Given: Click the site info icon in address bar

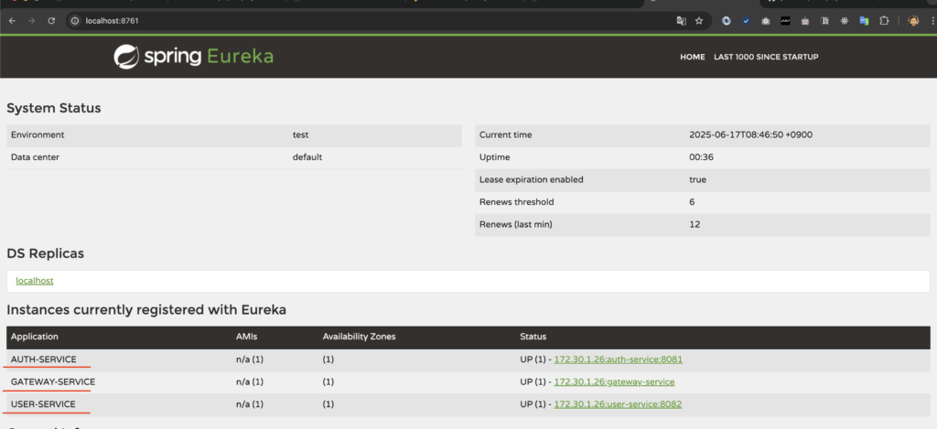Looking at the screenshot, I should click(75, 21).
